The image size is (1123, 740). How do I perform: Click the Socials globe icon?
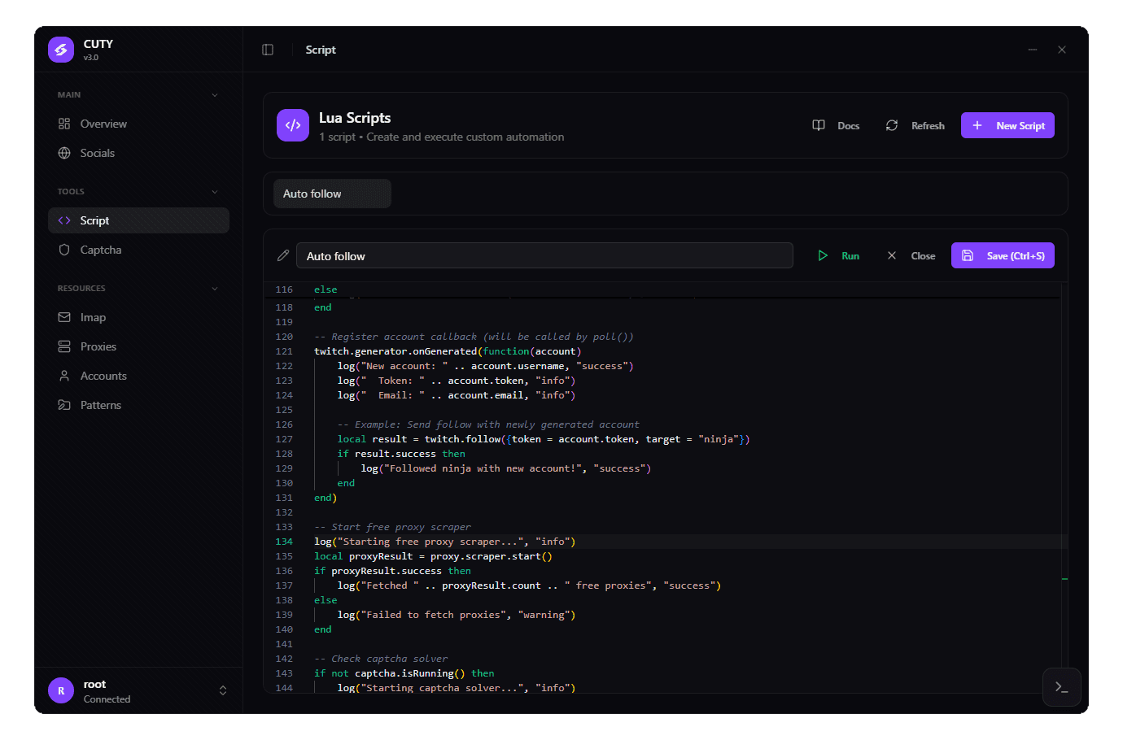click(64, 153)
